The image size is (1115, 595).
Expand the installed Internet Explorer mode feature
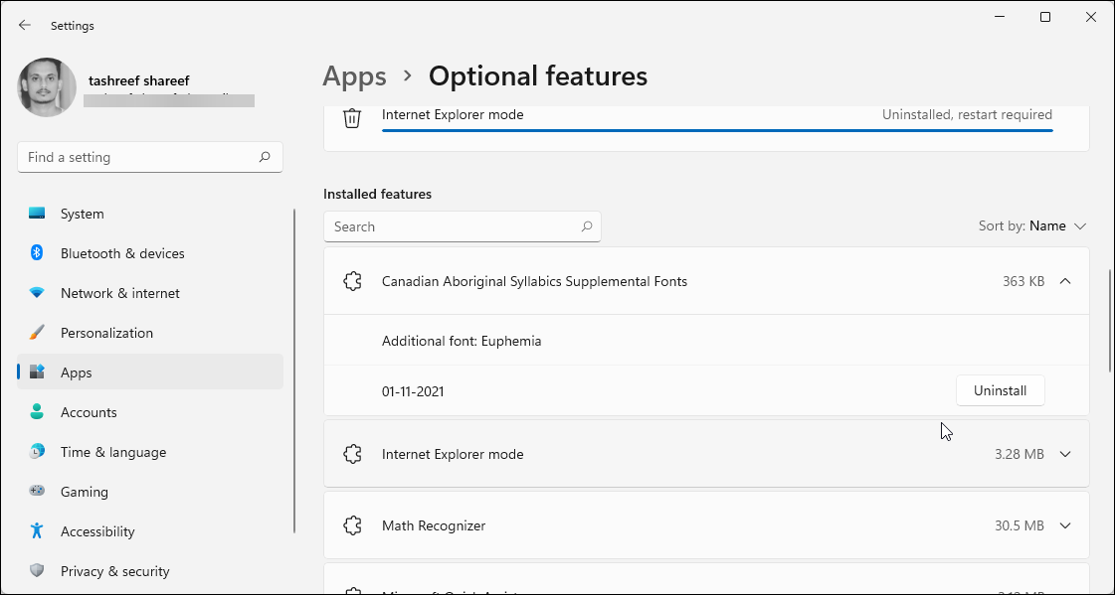1065,454
